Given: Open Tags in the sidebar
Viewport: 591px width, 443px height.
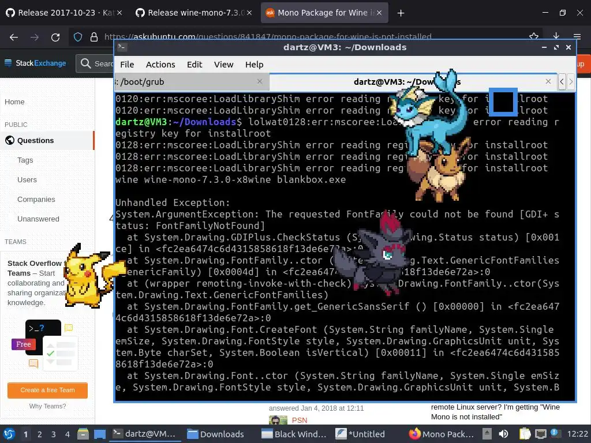Looking at the screenshot, I should click(x=25, y=160).
